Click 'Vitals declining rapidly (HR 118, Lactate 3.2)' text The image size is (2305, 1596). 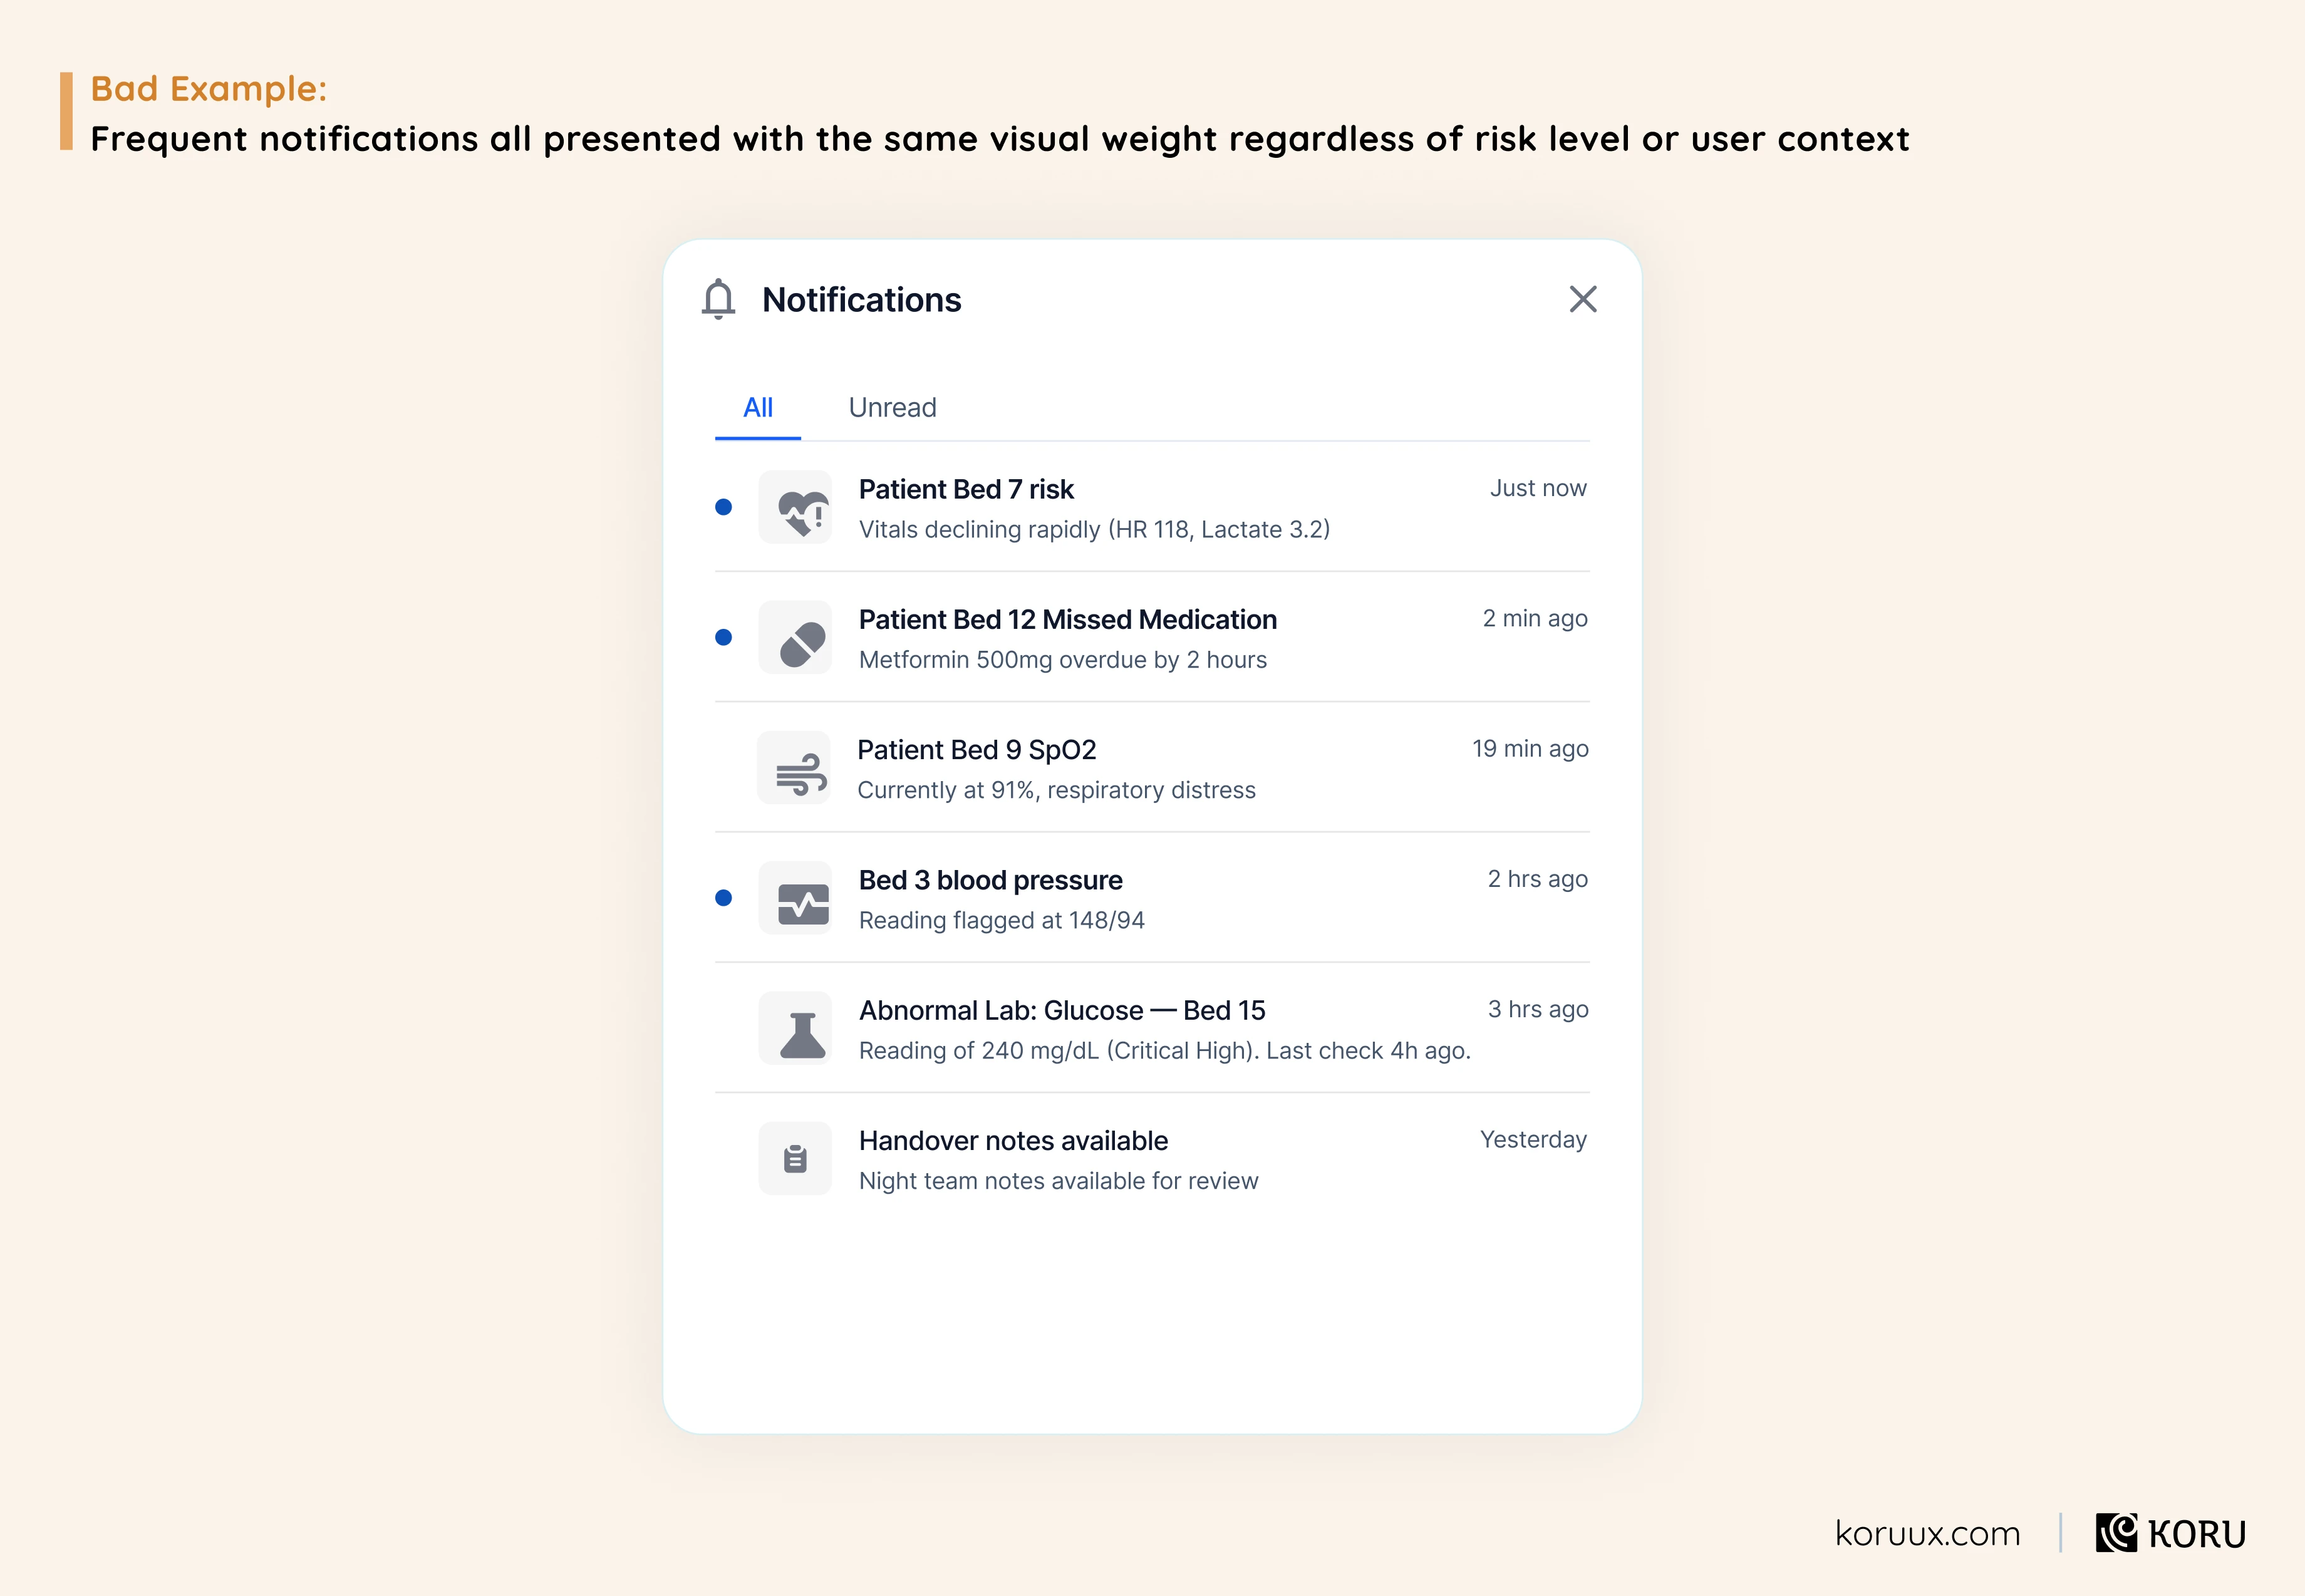(x=1094, y=530)
